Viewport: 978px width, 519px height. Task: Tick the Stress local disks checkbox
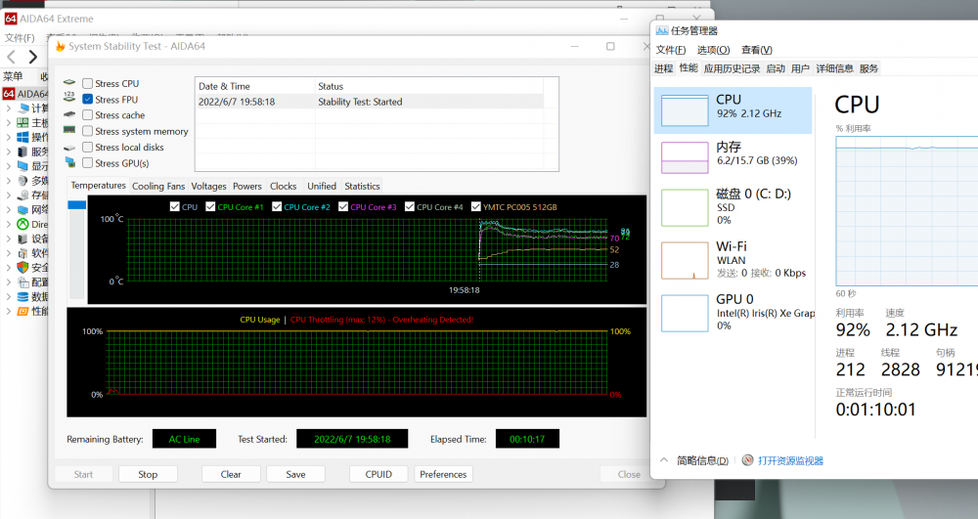[x=87, y=147]
